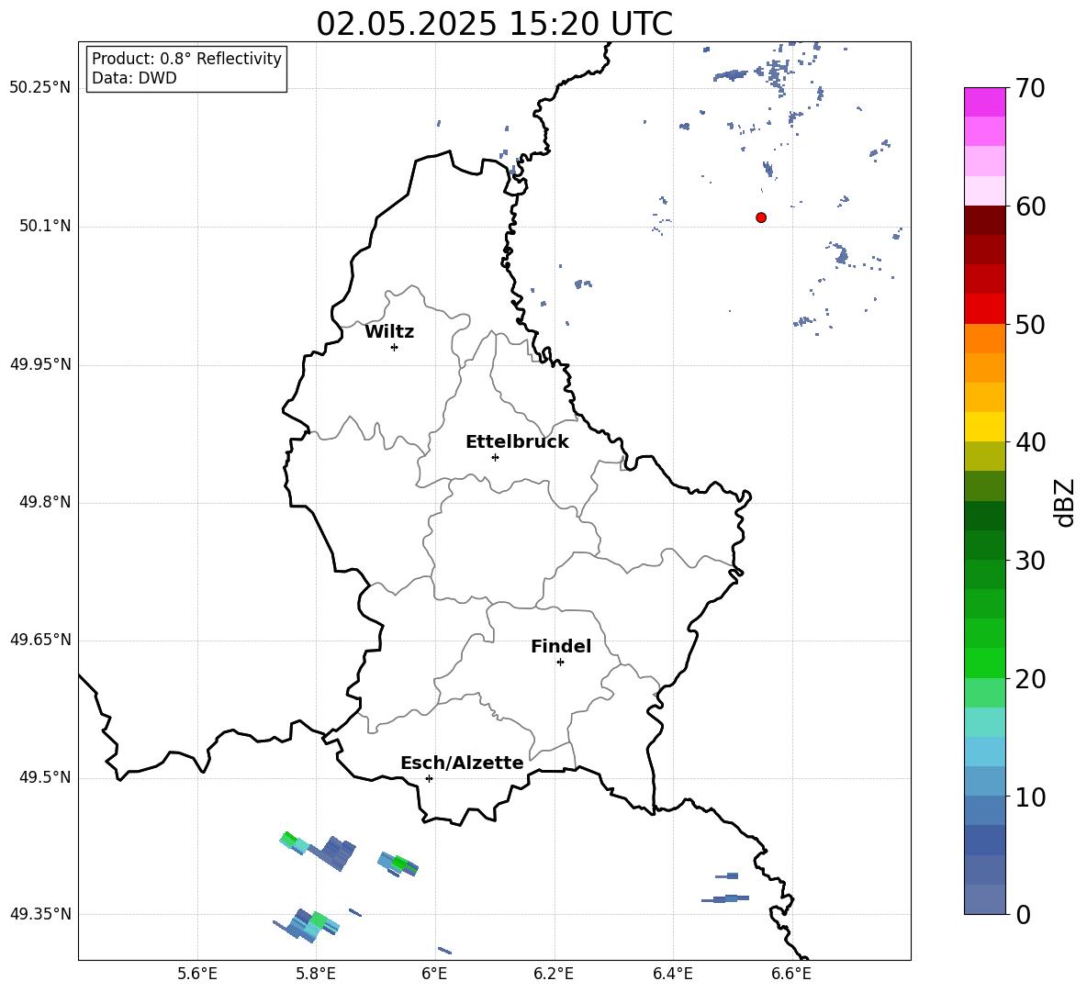Click the 50 colorbar tick label
The image size is (1087, 992).
[1030, 324]
